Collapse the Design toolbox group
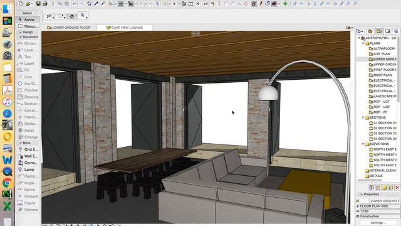Viewport: 401px width, 226px height. pos(20,32)
